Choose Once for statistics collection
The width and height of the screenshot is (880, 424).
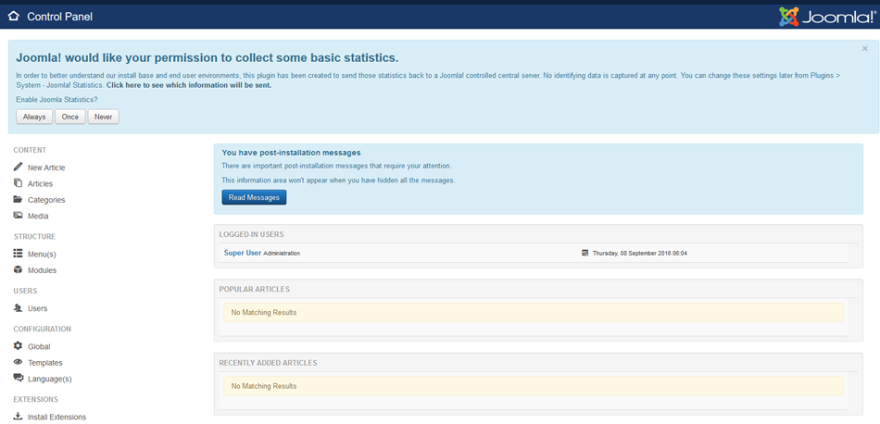[70, 117]
